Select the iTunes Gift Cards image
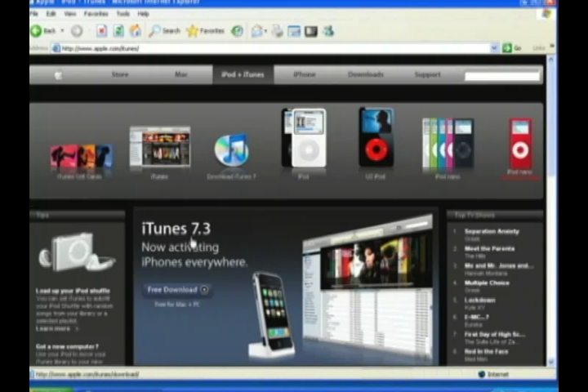This screenshot has height=392, width=588. coord(81,157)
